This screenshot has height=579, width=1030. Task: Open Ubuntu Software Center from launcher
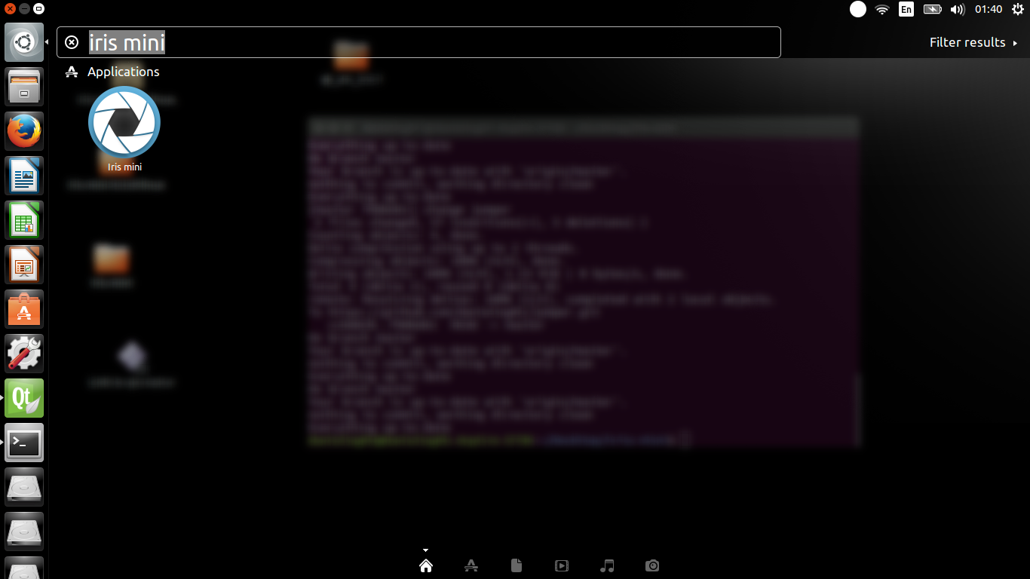point(24,309)
